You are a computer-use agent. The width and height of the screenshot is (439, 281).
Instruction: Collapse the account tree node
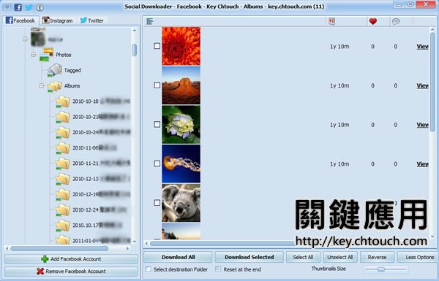click(x=25, y=39)
